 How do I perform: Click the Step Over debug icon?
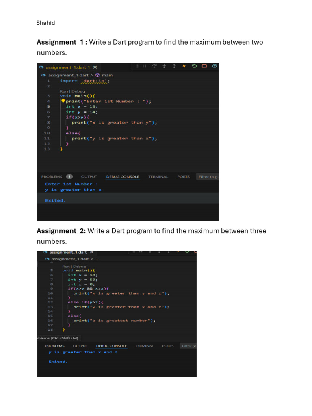pos(154,66)
